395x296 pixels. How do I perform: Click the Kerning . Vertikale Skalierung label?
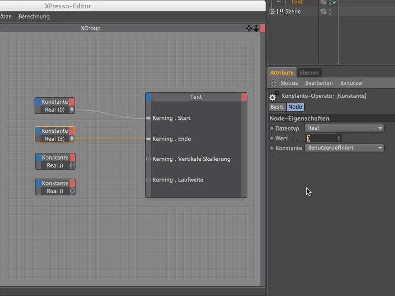(192, 159)
